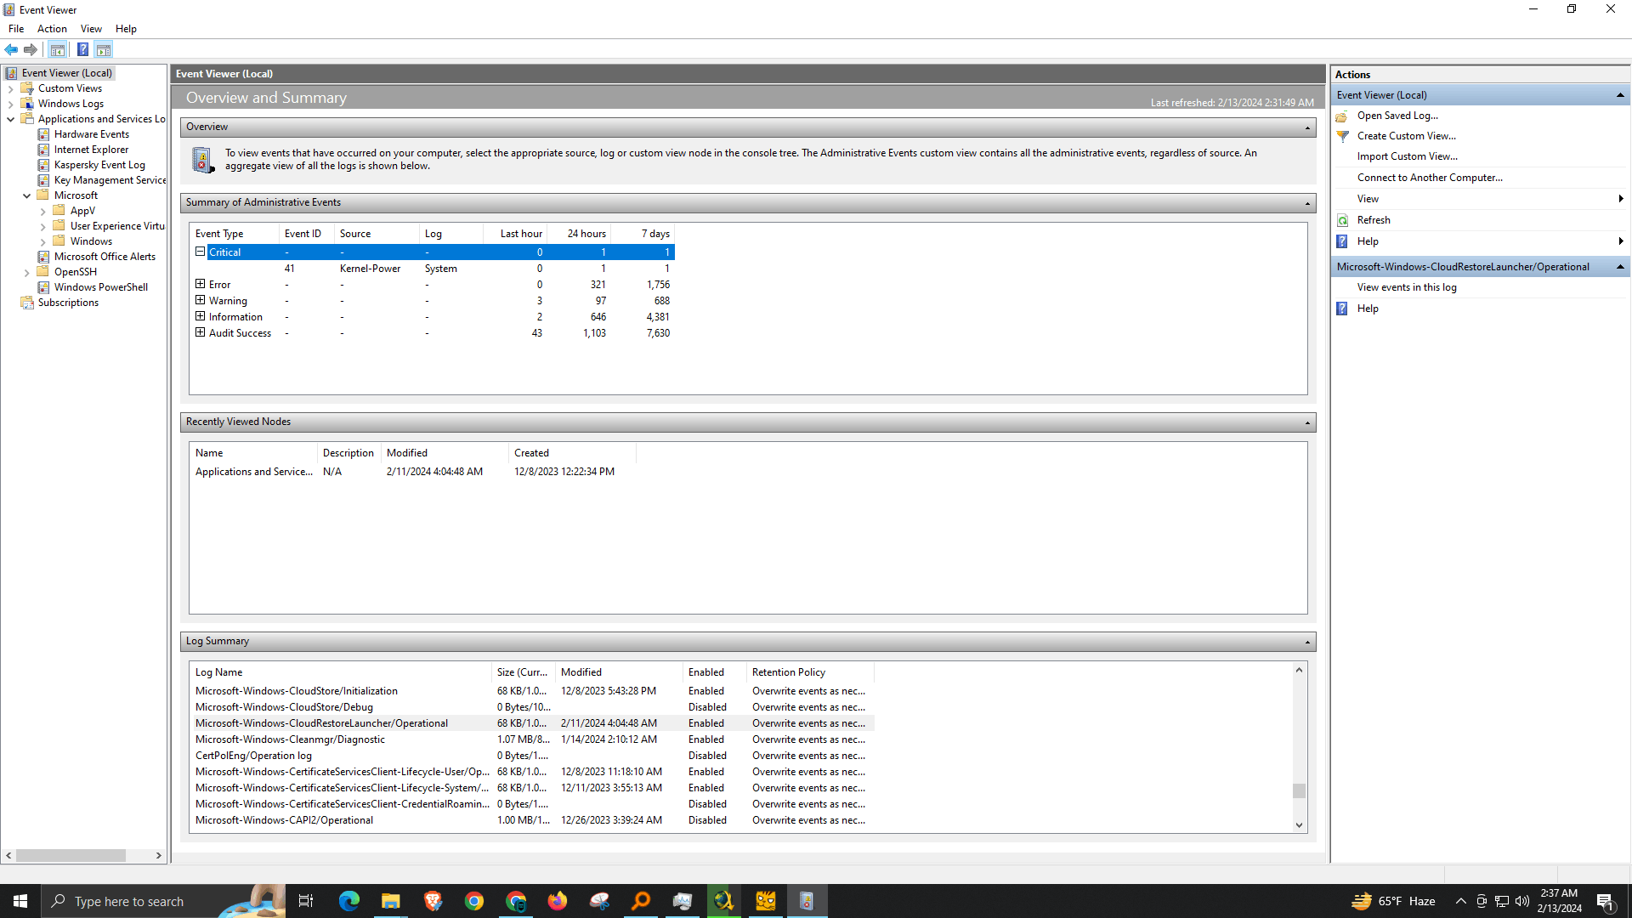
Task: Click the Create Custom View funnel icon
Action: [x=1343, y=136]
